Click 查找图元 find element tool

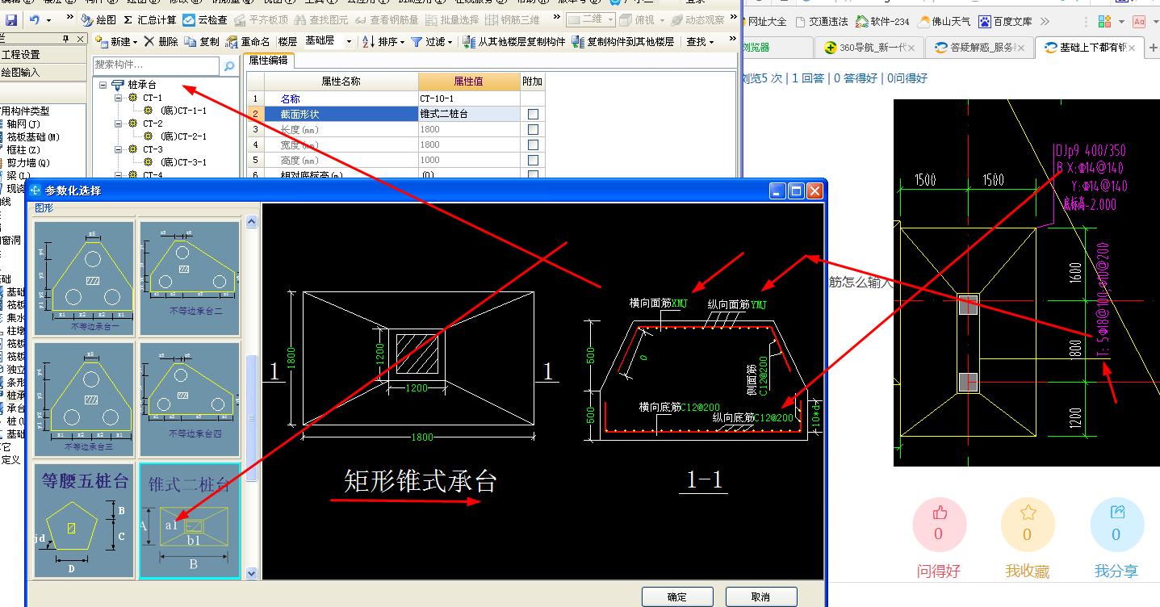[x=321, y=20]
